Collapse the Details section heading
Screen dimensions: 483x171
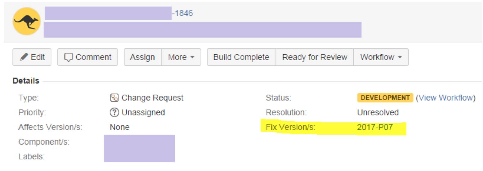(x=26, y=81)
